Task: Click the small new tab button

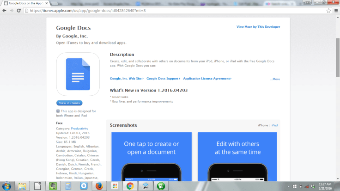Action: click(x=55, y=3)
